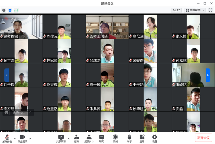Enter full screen mode
215x144 pixels.
[x=210, y=10]
